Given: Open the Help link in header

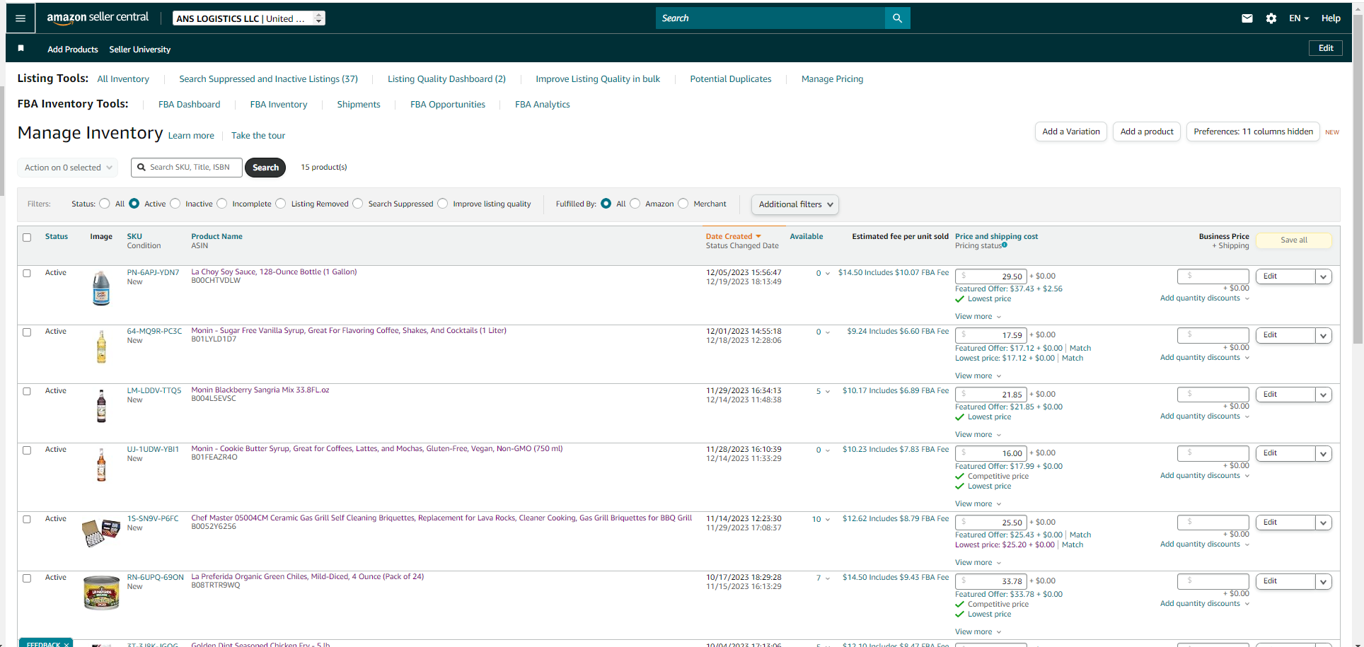Looking at the screenshot, I should 1331,18.
